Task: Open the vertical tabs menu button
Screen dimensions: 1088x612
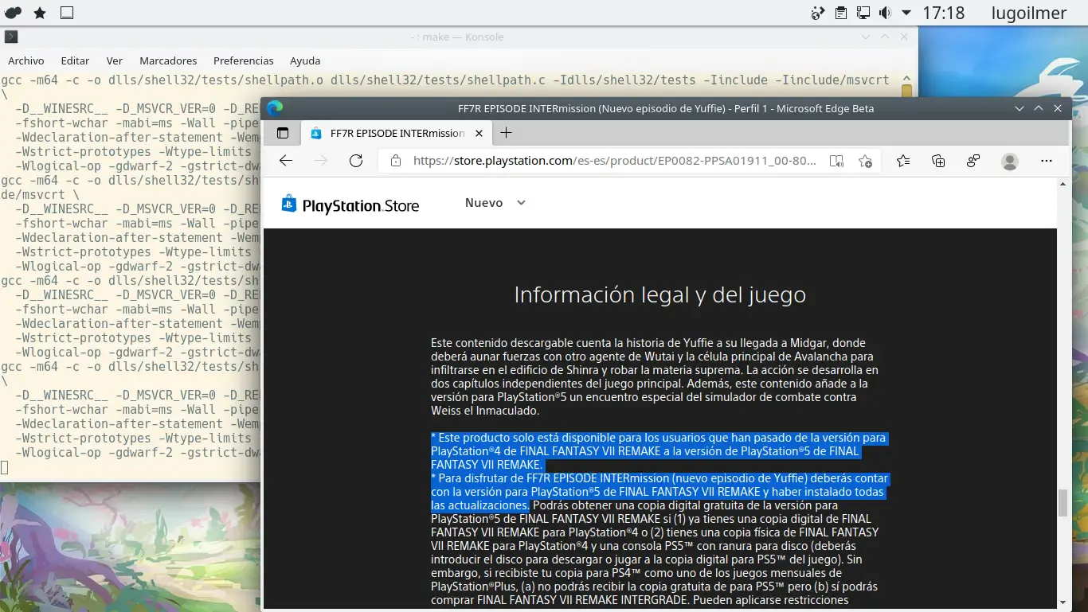Action: coord(282,133)
